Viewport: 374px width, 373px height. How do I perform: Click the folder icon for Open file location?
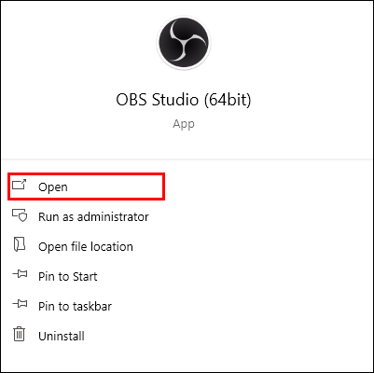point(20,244)
